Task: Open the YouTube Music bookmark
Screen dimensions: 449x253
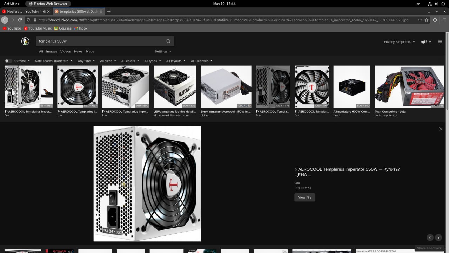Action: click(38, 28)
